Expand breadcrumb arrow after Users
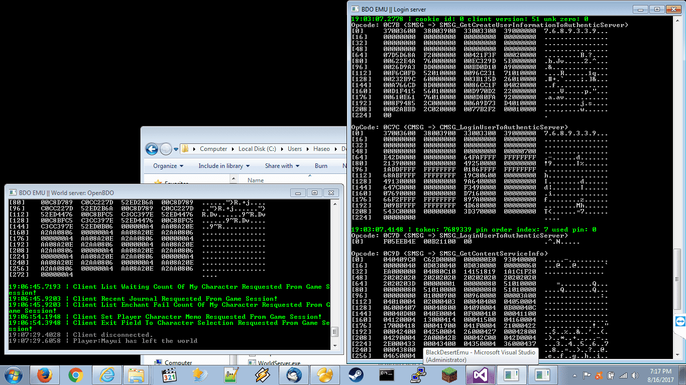686x385 pixels. point(307,149)
